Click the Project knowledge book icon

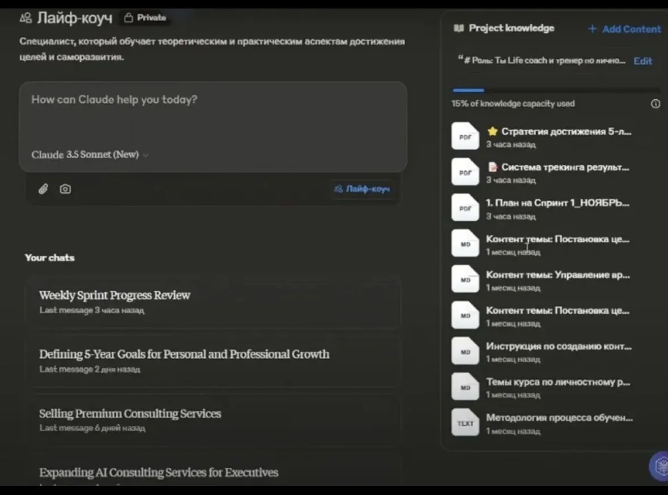(459, 28)
